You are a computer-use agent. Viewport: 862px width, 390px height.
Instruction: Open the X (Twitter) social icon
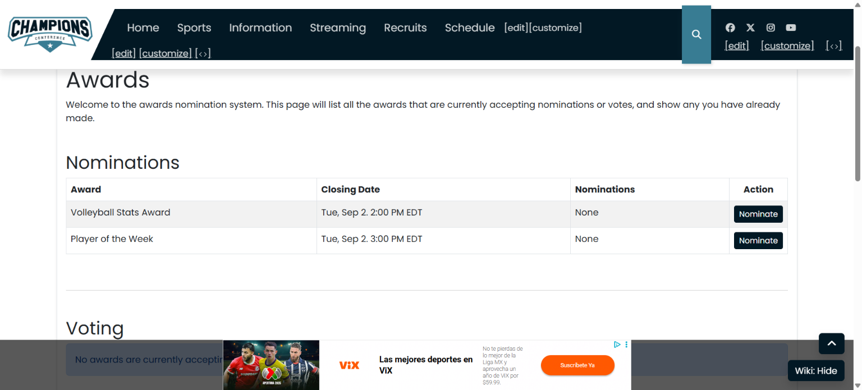[x=750, y=27]
